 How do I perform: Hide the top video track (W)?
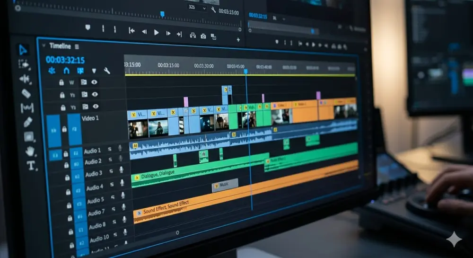pyautogui.click(x=94, y=82)
